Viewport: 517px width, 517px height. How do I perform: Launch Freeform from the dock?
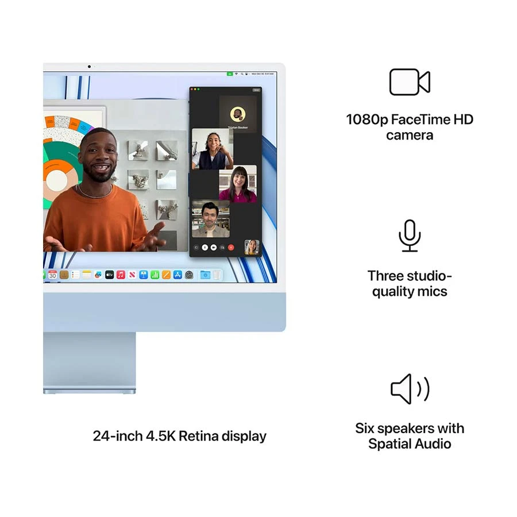point(98,275)
